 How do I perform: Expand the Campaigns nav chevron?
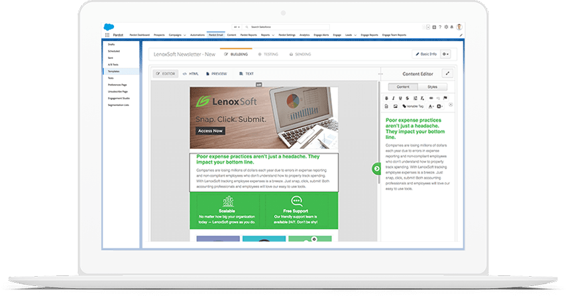tap(185, 35)
